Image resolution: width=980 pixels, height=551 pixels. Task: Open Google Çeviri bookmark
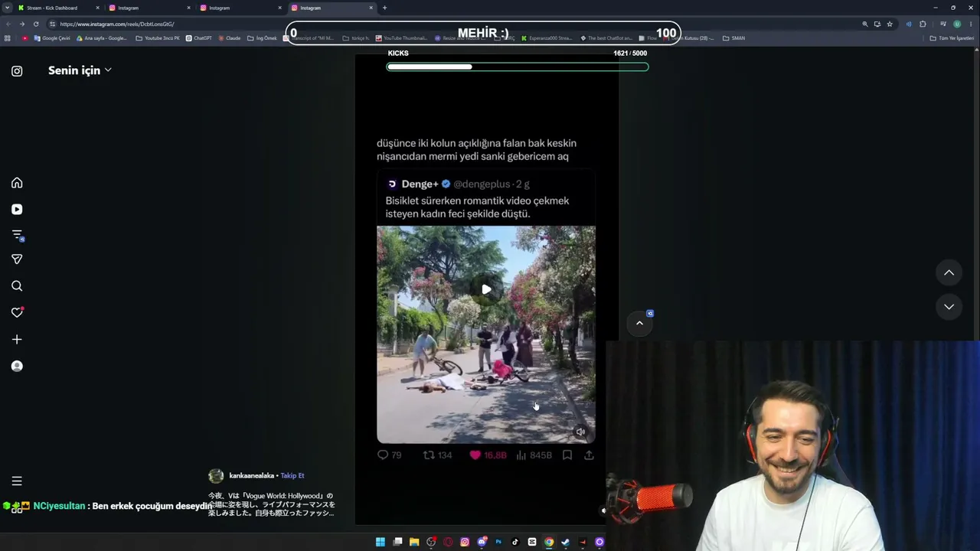tap(51, 38)
